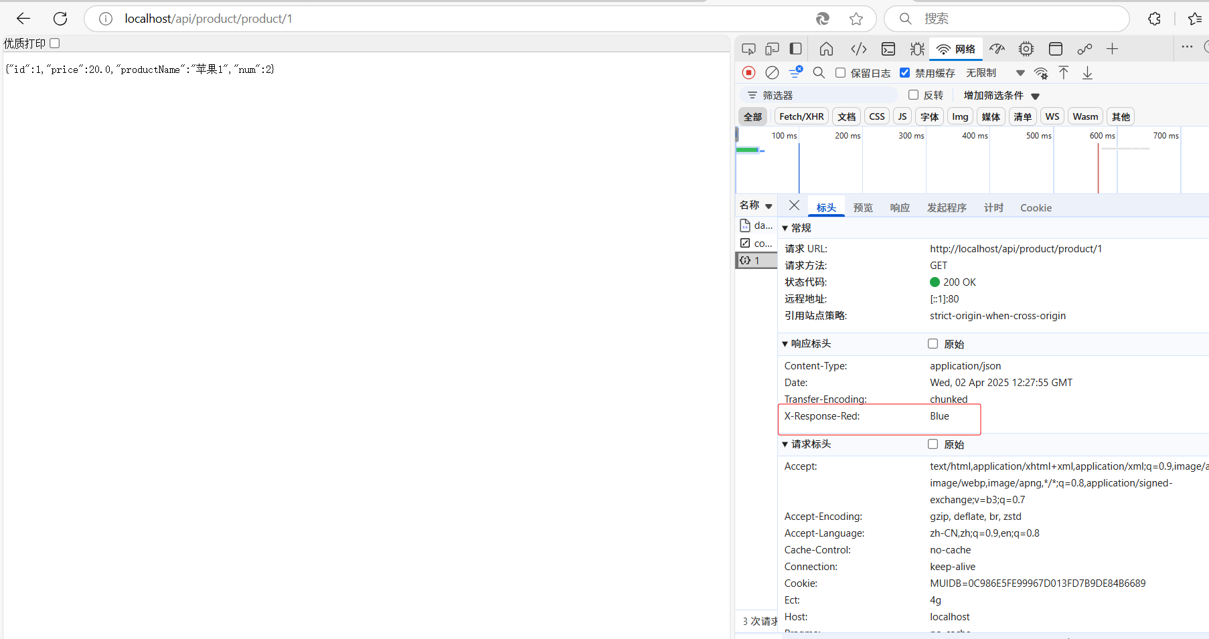Toggle the 反转 filter checkbox

[913, 95]
